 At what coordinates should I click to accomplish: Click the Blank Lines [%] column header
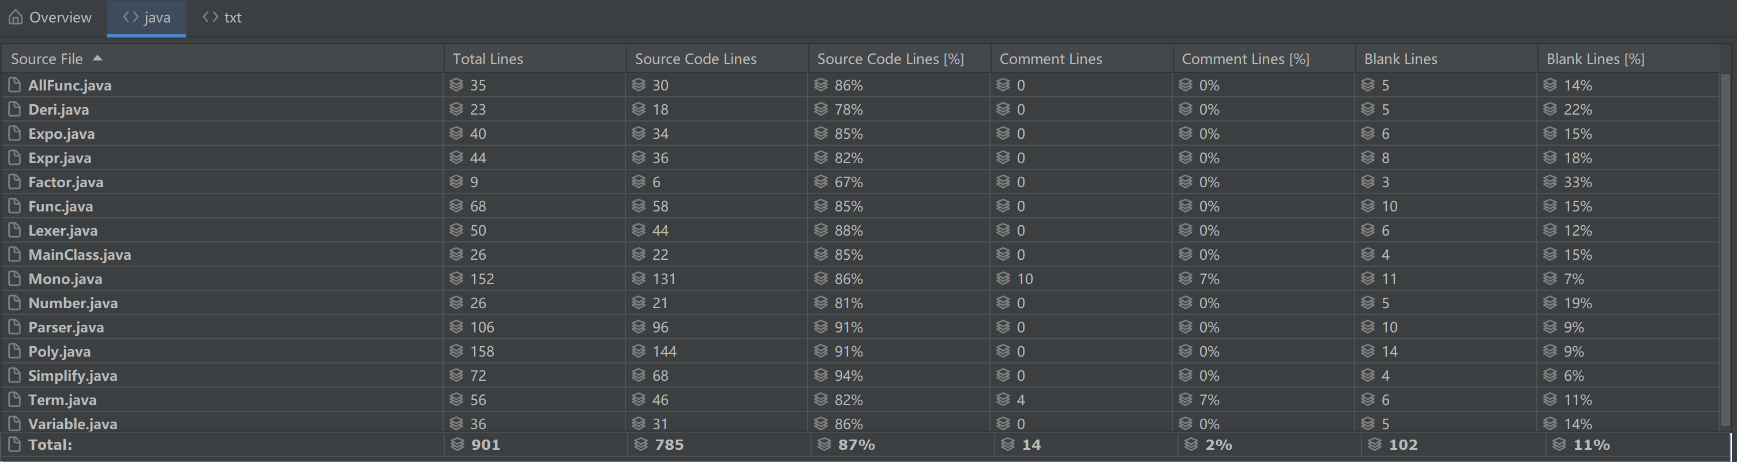pos(1628,59)
